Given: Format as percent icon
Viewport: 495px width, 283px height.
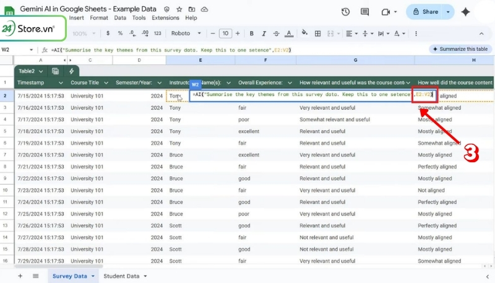Looking at the screenshot, I should (120, 33).
